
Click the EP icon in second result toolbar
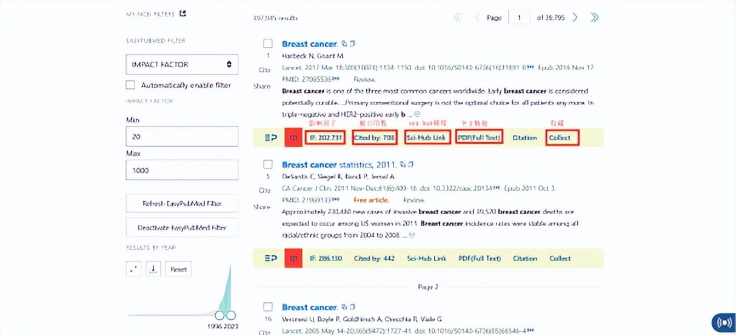(271, 259)
